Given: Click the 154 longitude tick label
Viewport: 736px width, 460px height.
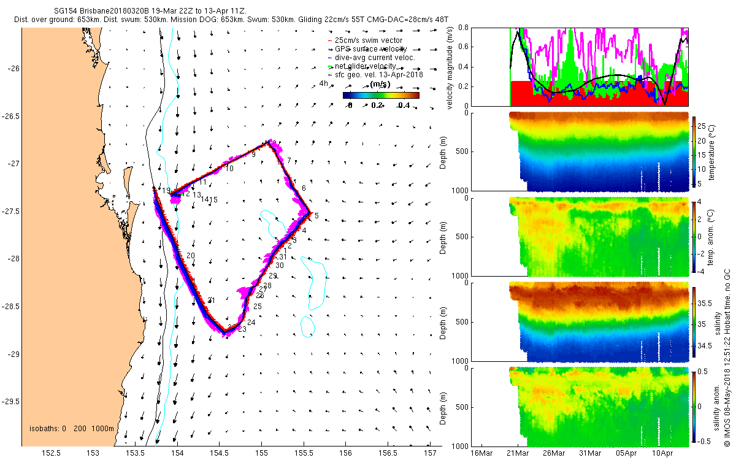Looking at the screenshot, I should [x=177, y=454].
